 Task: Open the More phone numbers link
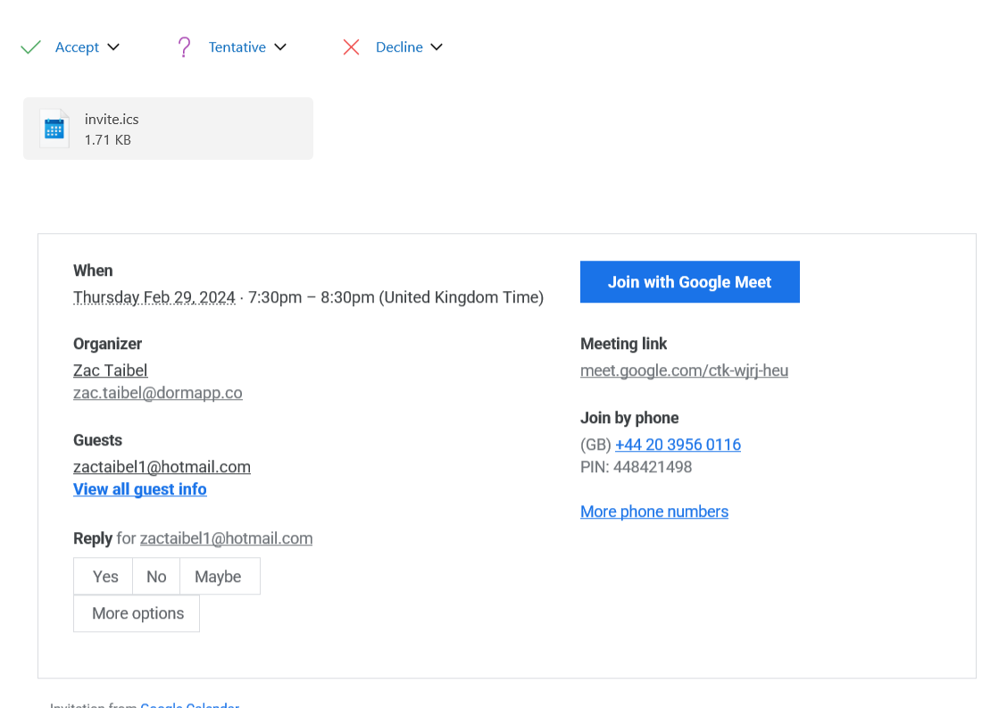(x=654, y=512)
